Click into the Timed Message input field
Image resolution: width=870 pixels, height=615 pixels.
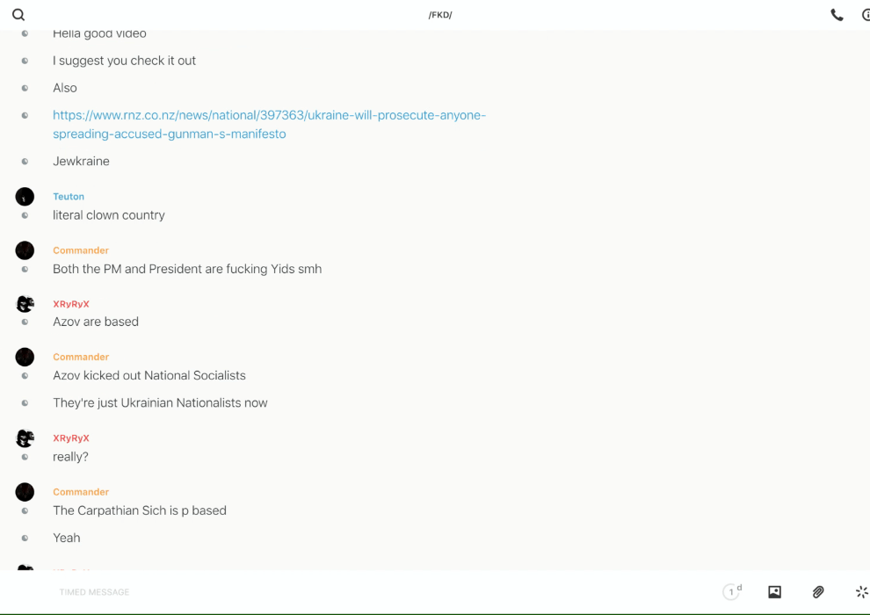352,592
